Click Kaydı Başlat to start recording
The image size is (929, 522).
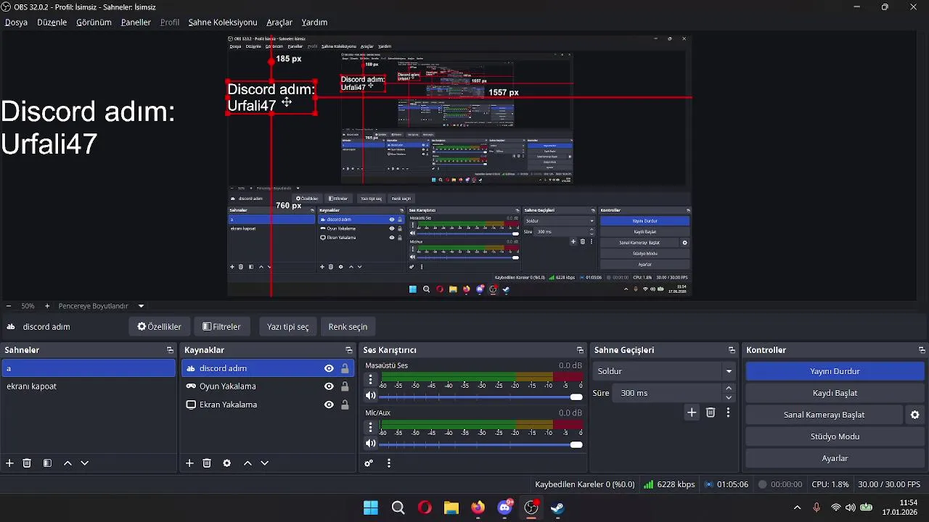click(x=835, y=393)
